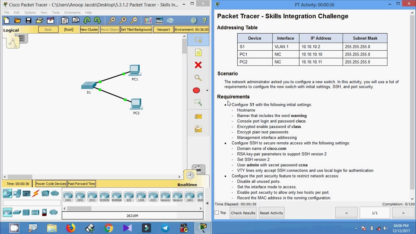Select the Connections lightning bolt category
416x234 pixels.
[36, 194]
